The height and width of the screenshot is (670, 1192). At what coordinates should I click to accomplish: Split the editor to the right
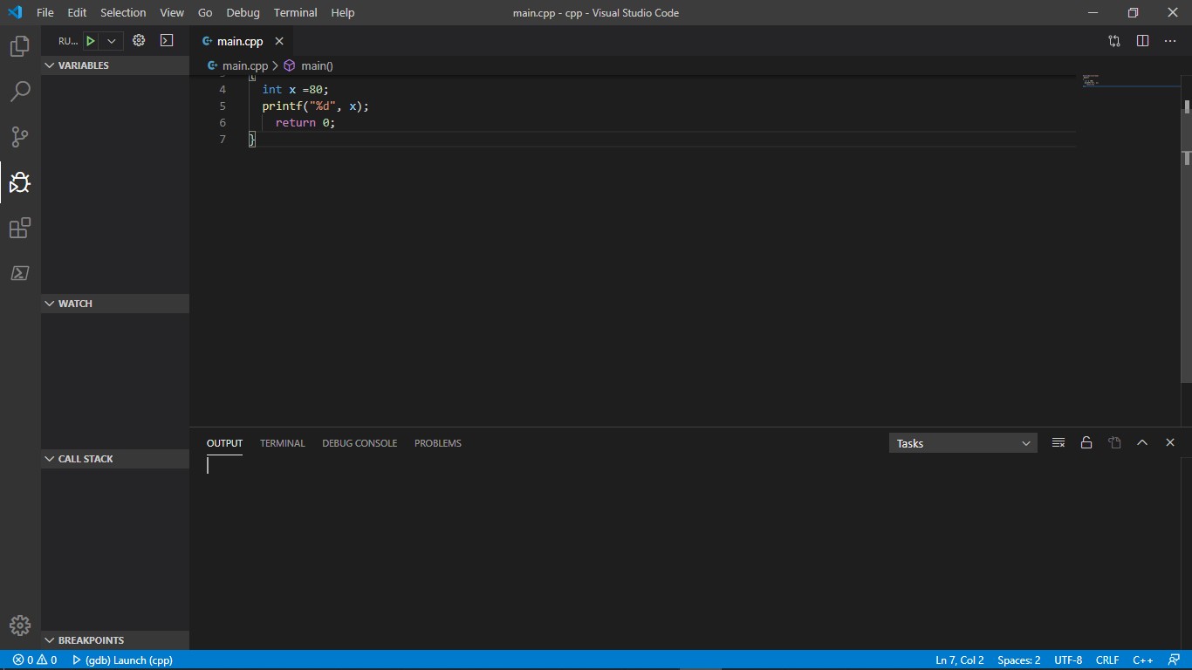point(1142,41)
